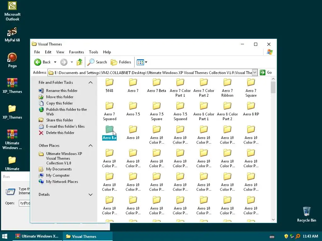Select the Aero 7 Ribbon folder
322x241 pixels.
[227, 88]
